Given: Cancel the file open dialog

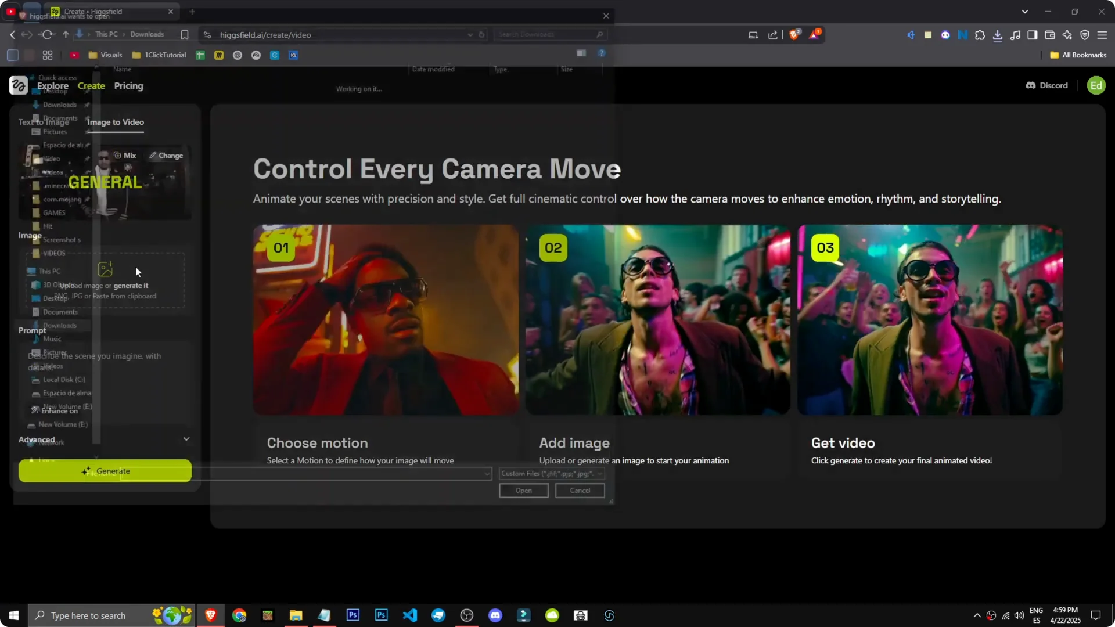Looking at the screenshot, I should pyautogui.click(x=579, y=490).
